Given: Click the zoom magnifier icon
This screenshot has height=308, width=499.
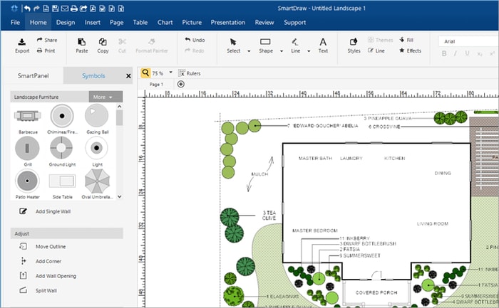Looking at the screenshot, I should 146,73.
